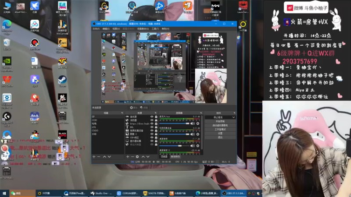Image resolution: width=351 pixels, height=197 pixels.
Task: Toggle visibility of COD-战区 source
Action: (x=152, y=137)
